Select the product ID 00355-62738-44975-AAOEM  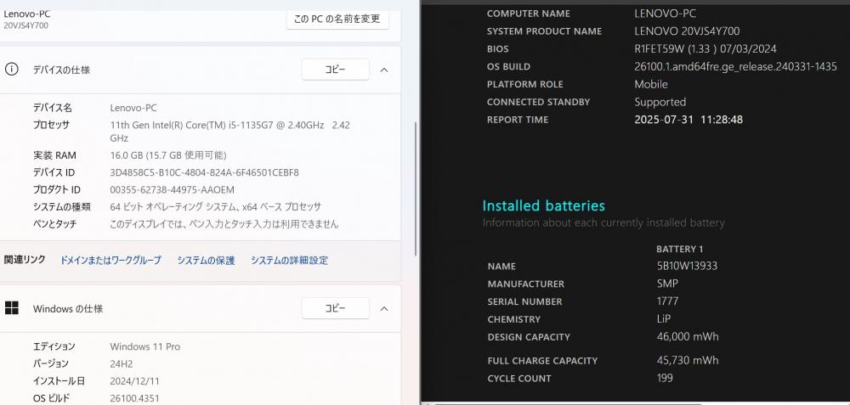point(173,190)
